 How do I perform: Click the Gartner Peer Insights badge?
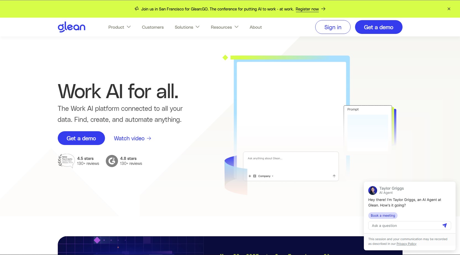66,161
